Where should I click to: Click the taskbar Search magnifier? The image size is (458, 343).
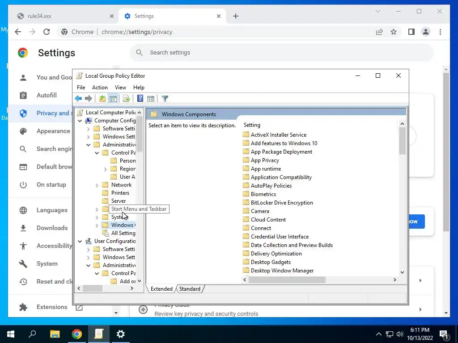[x=32, y=334]
